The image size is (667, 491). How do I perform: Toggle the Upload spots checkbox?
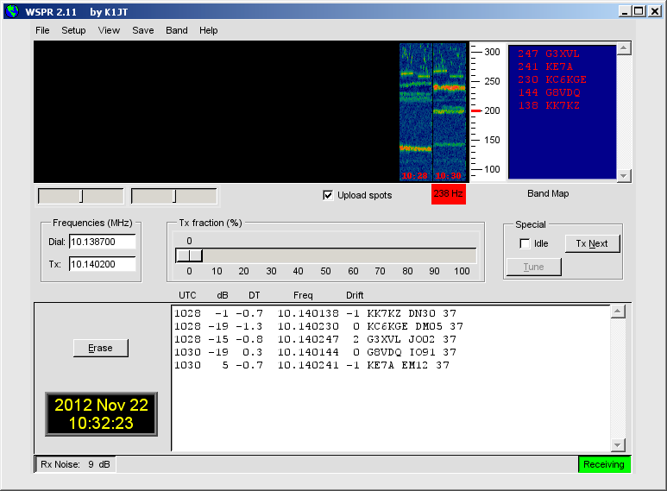point(328,195)
